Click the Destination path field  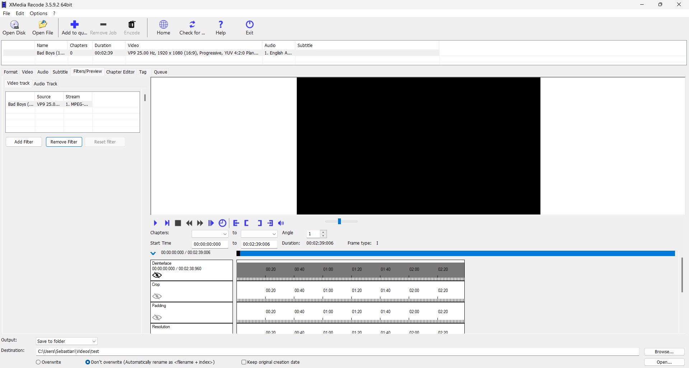(x=337, y=352)
